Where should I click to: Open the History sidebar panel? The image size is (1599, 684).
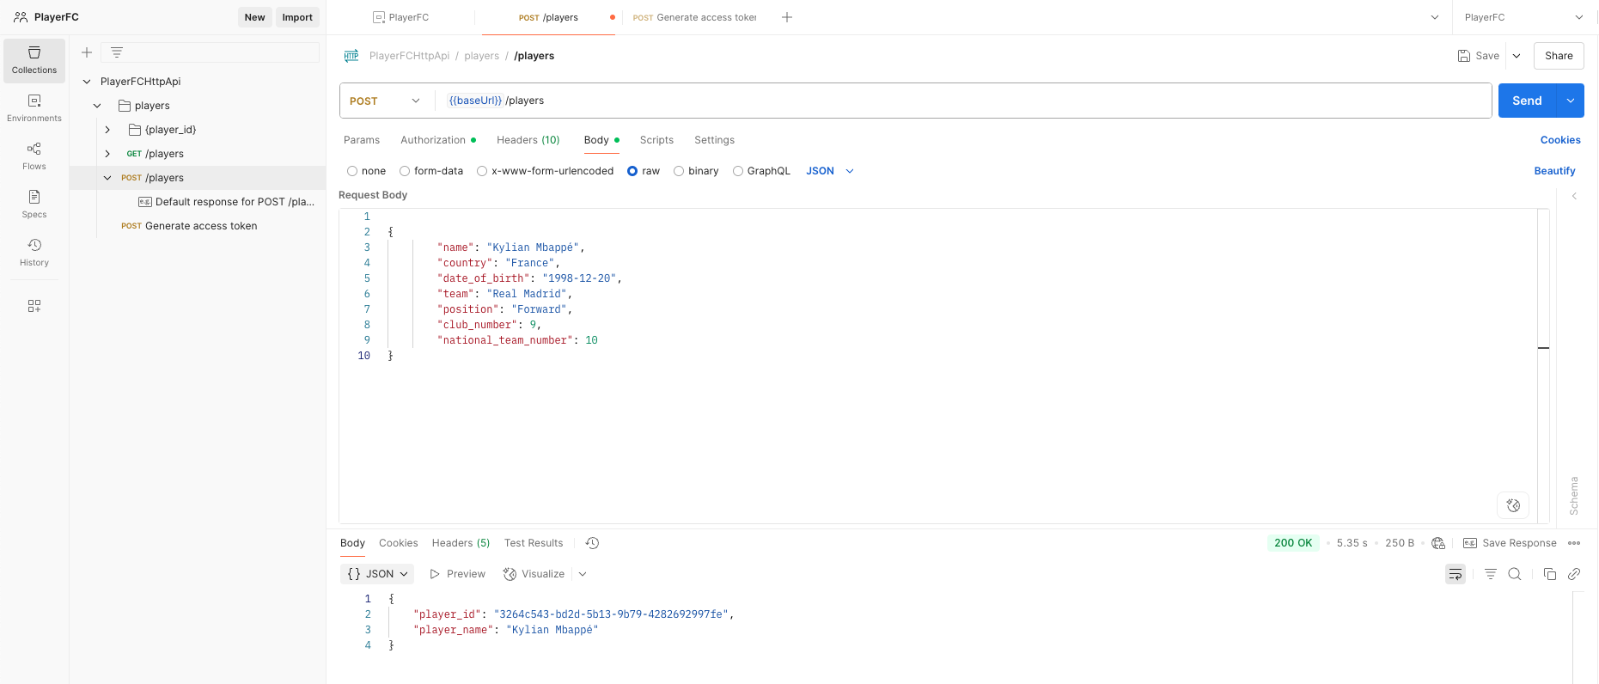[34, 253]
